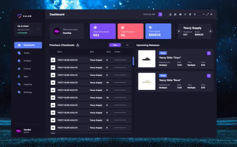Image resolution: width=237 pixels, height=147 pixels.
Task: Click the Yeezy tag on Bone release
Action: tap(163, 75)
